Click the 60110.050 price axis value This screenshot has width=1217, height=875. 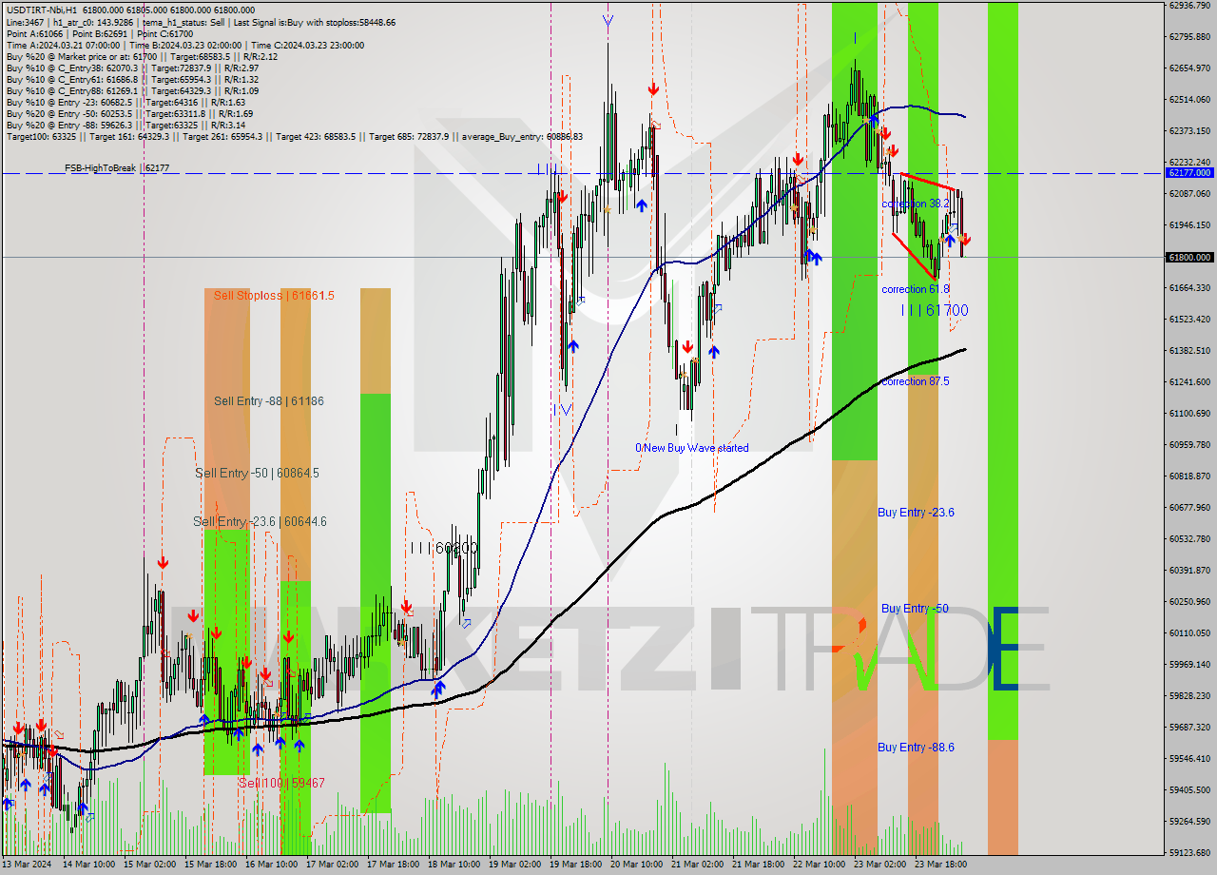point(1188,632)
